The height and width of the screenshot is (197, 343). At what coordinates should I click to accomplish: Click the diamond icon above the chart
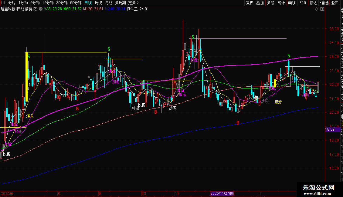pos(316,9)
